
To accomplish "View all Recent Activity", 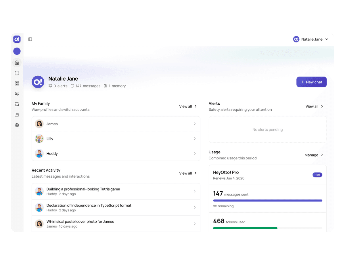I will tap(188, 173).
